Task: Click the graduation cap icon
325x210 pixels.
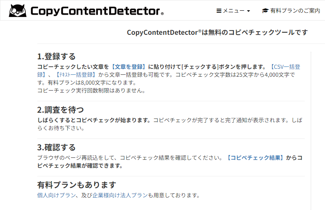Action: (265, 11)
